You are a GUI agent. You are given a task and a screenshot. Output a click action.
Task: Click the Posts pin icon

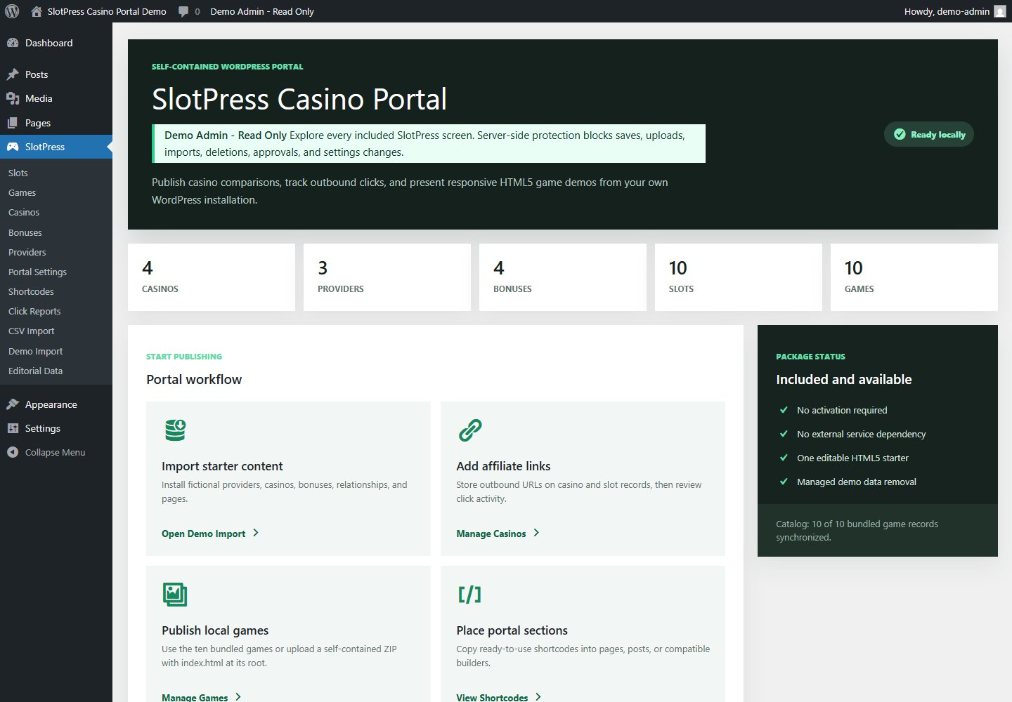tap(13, 74)
